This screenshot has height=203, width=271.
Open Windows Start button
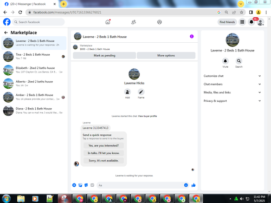7,199
